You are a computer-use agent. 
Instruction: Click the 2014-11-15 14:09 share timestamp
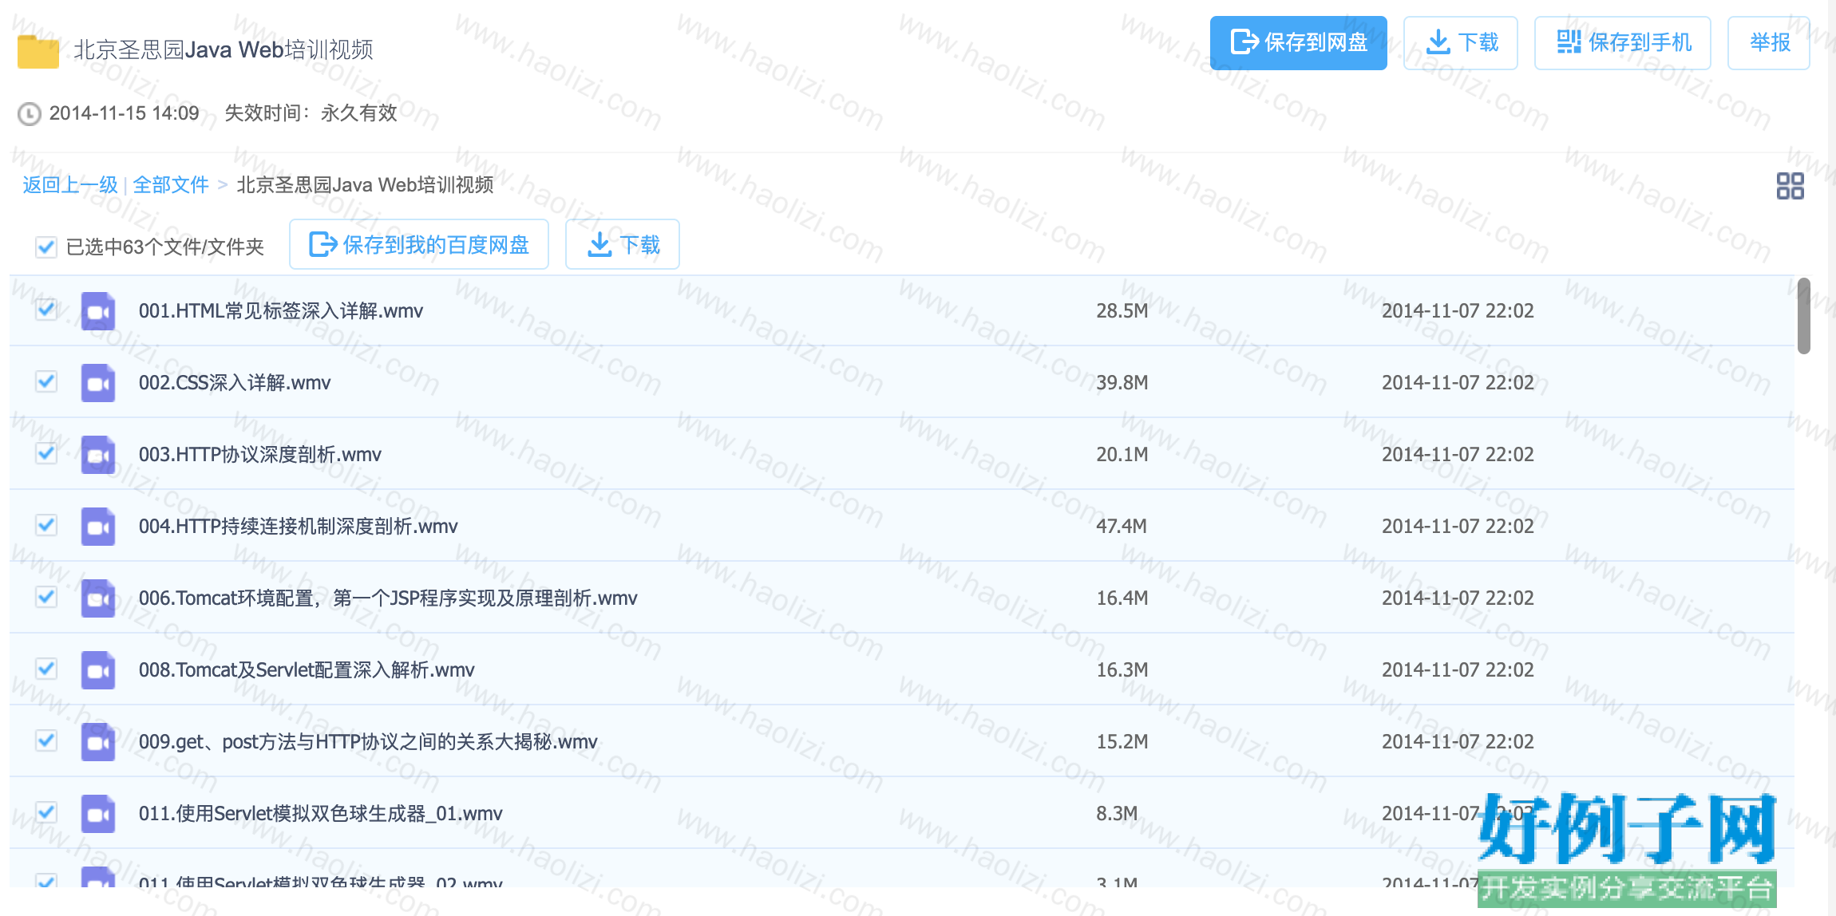[125, 113]
